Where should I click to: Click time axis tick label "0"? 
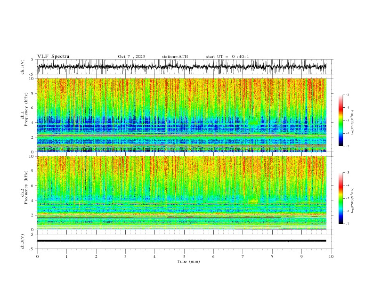click(x=37, y=256)
